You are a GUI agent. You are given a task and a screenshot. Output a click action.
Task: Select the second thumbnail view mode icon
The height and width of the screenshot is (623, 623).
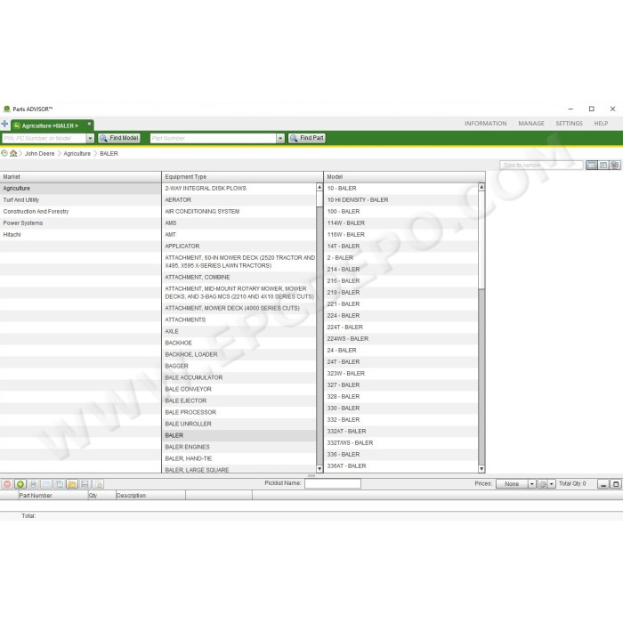[x=603, y=165]
